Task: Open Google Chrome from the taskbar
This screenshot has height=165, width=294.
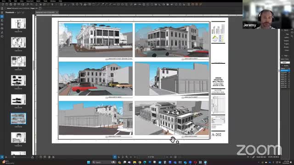Action: 140,162
